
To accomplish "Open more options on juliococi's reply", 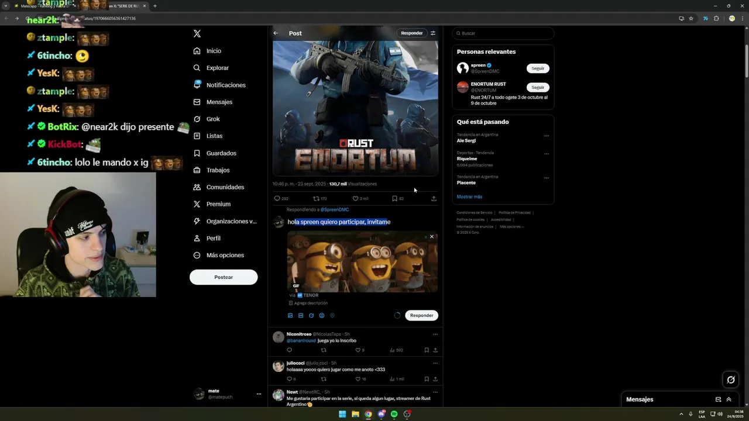I will click(435, 363).
